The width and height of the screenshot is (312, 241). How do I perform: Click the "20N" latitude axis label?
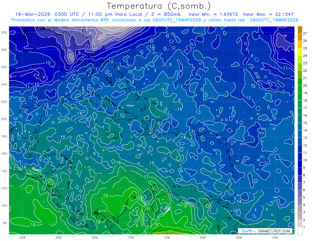[x=4, y=119]
